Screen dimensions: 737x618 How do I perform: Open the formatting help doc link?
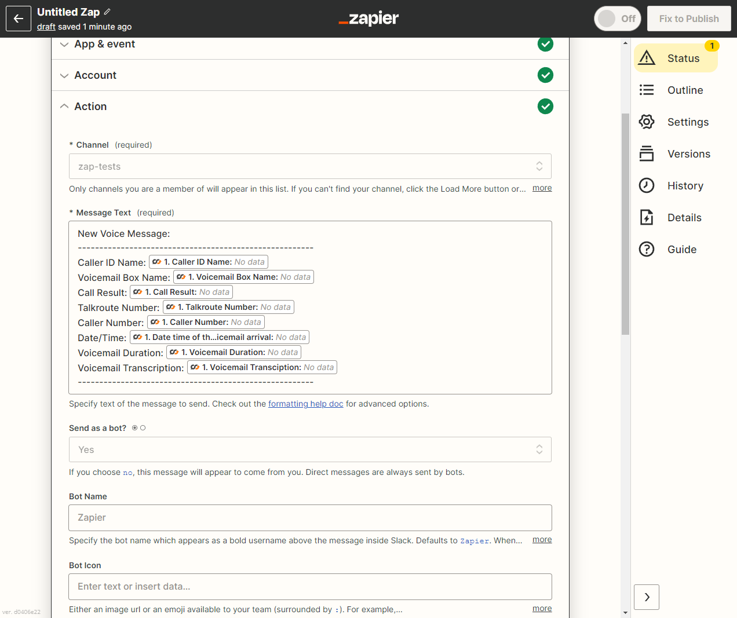point(306,404)
